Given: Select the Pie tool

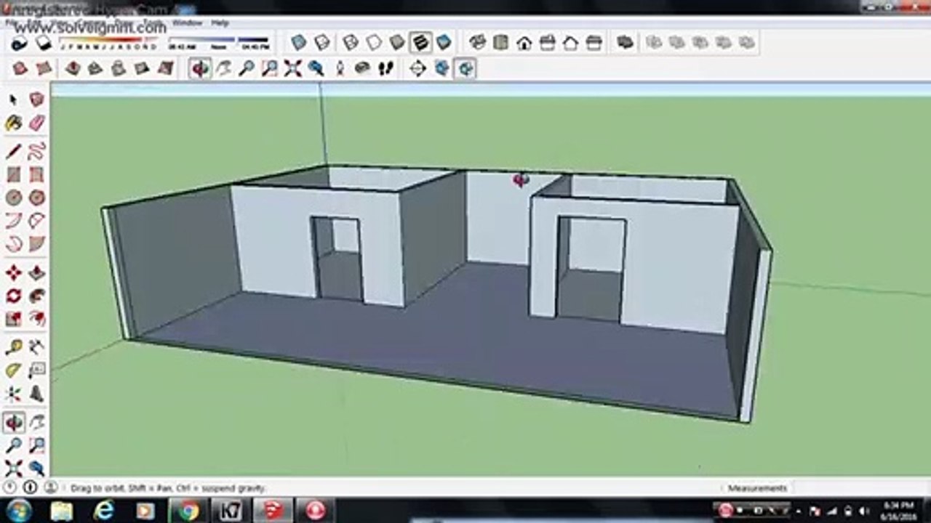Looking at the screenshot, I should 36,244.
